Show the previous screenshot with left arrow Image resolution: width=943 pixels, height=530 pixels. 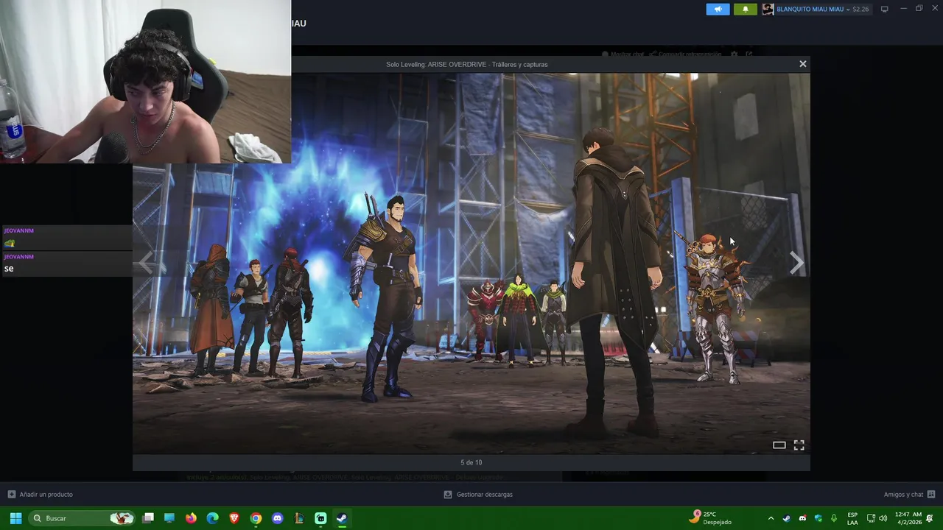(146, 262)
